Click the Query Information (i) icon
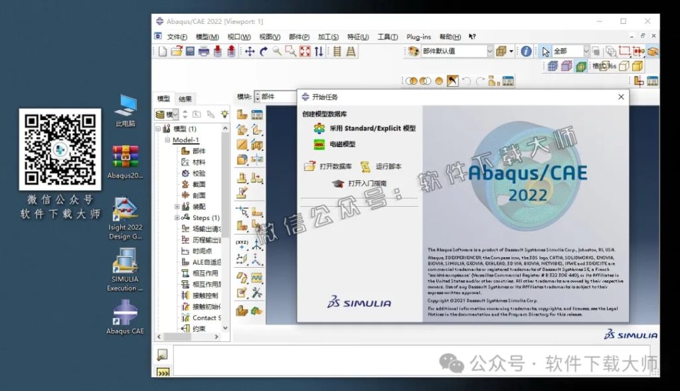The height and width of the screenshot is (391, 680). [526, 50]
